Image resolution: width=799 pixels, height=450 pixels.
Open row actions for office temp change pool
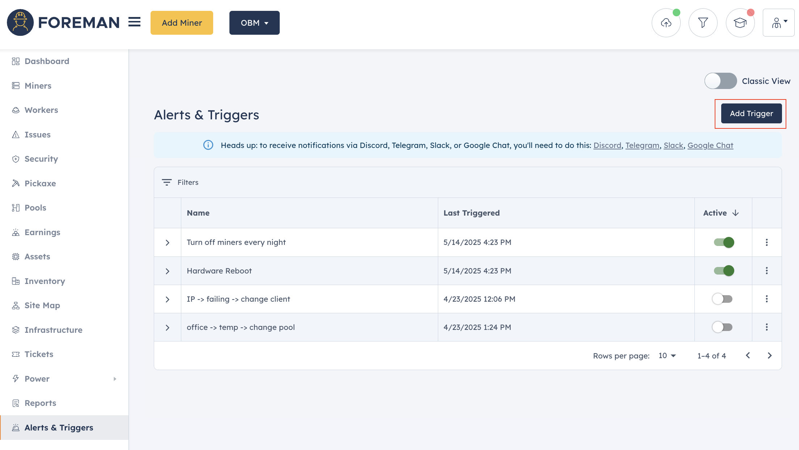coord(766,327)
